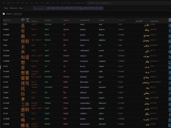The height and width of the screenshot is (128, 171).
Task: Click Kreyòl cell bezwen
Action: coord(66,76)
